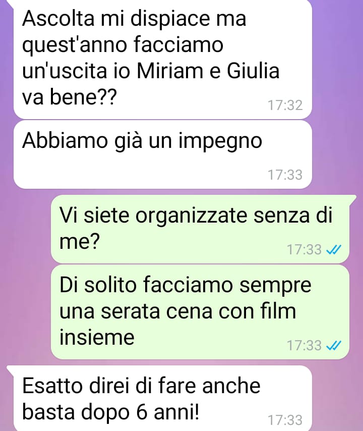Tap the words 'va bene??' in the message
Screen dimensions: 363x431
[x=70, y=97]
